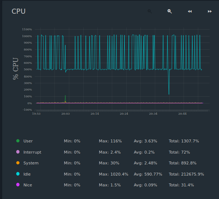Click the fast-forward double-arrow icon
Screen dimensions: 219x199
coord(210,12)
